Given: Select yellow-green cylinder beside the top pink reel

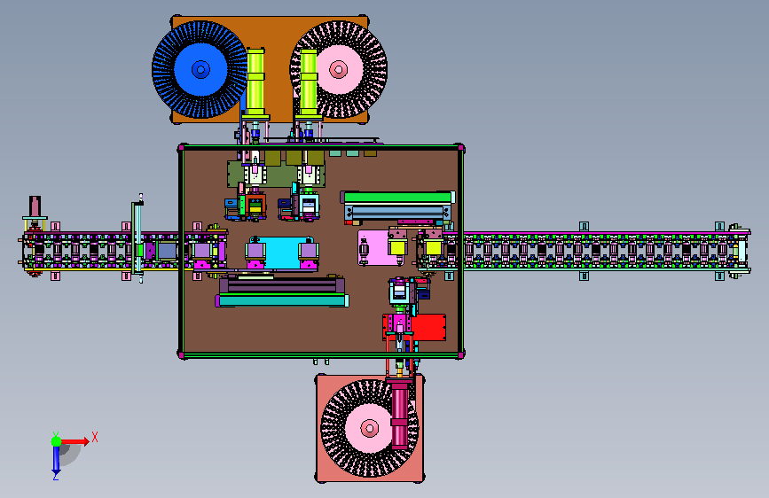Looking at the screenshot, I should [x=309, y=82].
